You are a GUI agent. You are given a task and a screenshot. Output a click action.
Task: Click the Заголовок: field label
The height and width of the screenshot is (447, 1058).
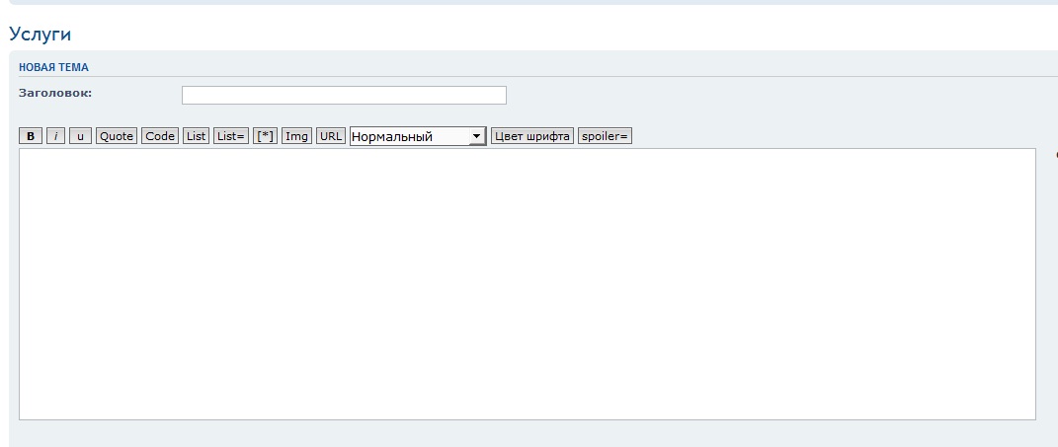click(55, 93)
